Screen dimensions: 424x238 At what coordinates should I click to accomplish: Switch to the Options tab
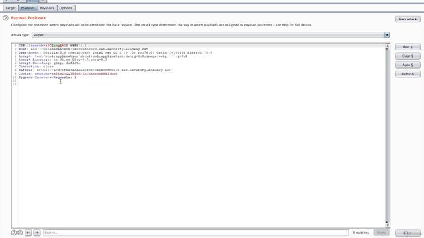click(66, 8)
